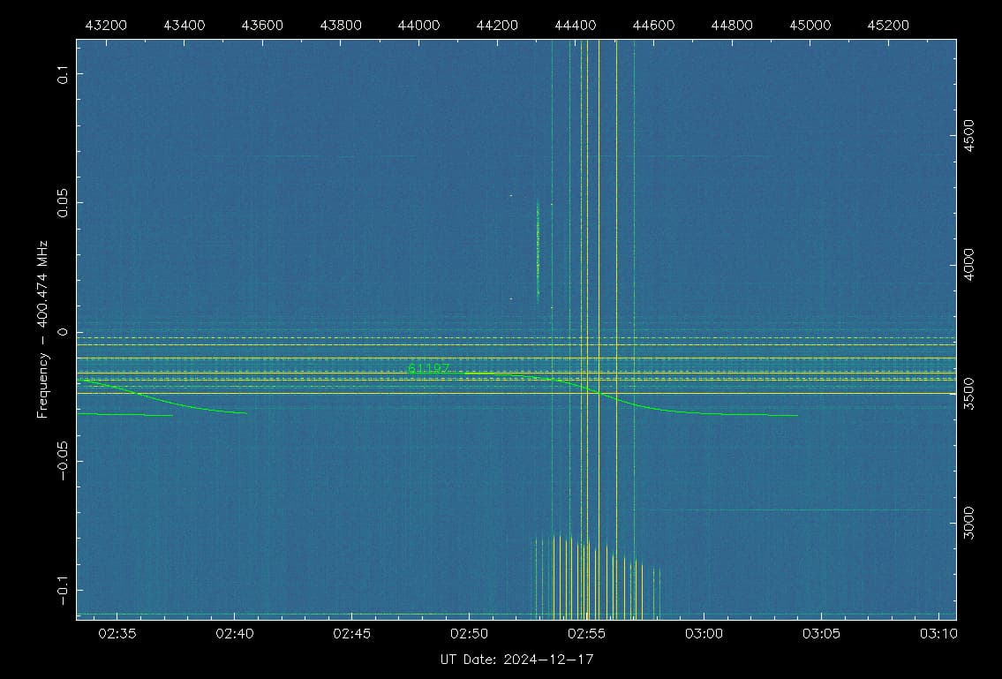This screenshot has width=1002, height=679.
Task: Select the 43800 top axis tick label
Action: point(341,25)
